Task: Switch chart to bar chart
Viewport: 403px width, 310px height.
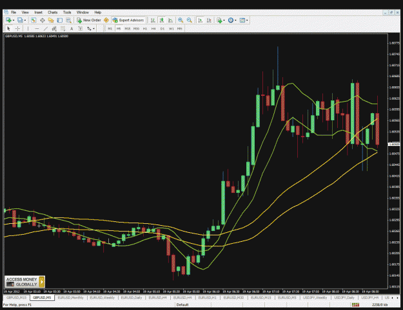Action: [153, 20]
